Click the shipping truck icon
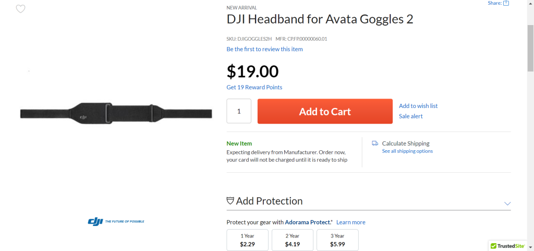Image resolution: width=534 pixels, height=251 pixels. (375, 143)
